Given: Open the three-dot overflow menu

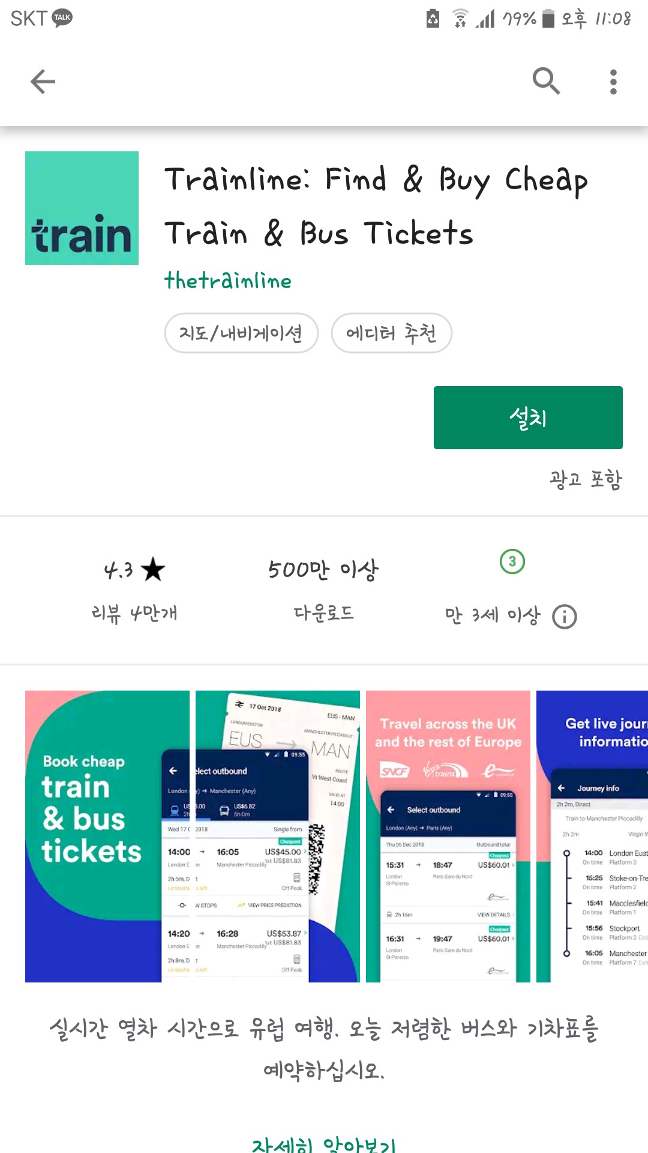Looking at the screenshot, I should pyautogui.click(x=613, y=82).
